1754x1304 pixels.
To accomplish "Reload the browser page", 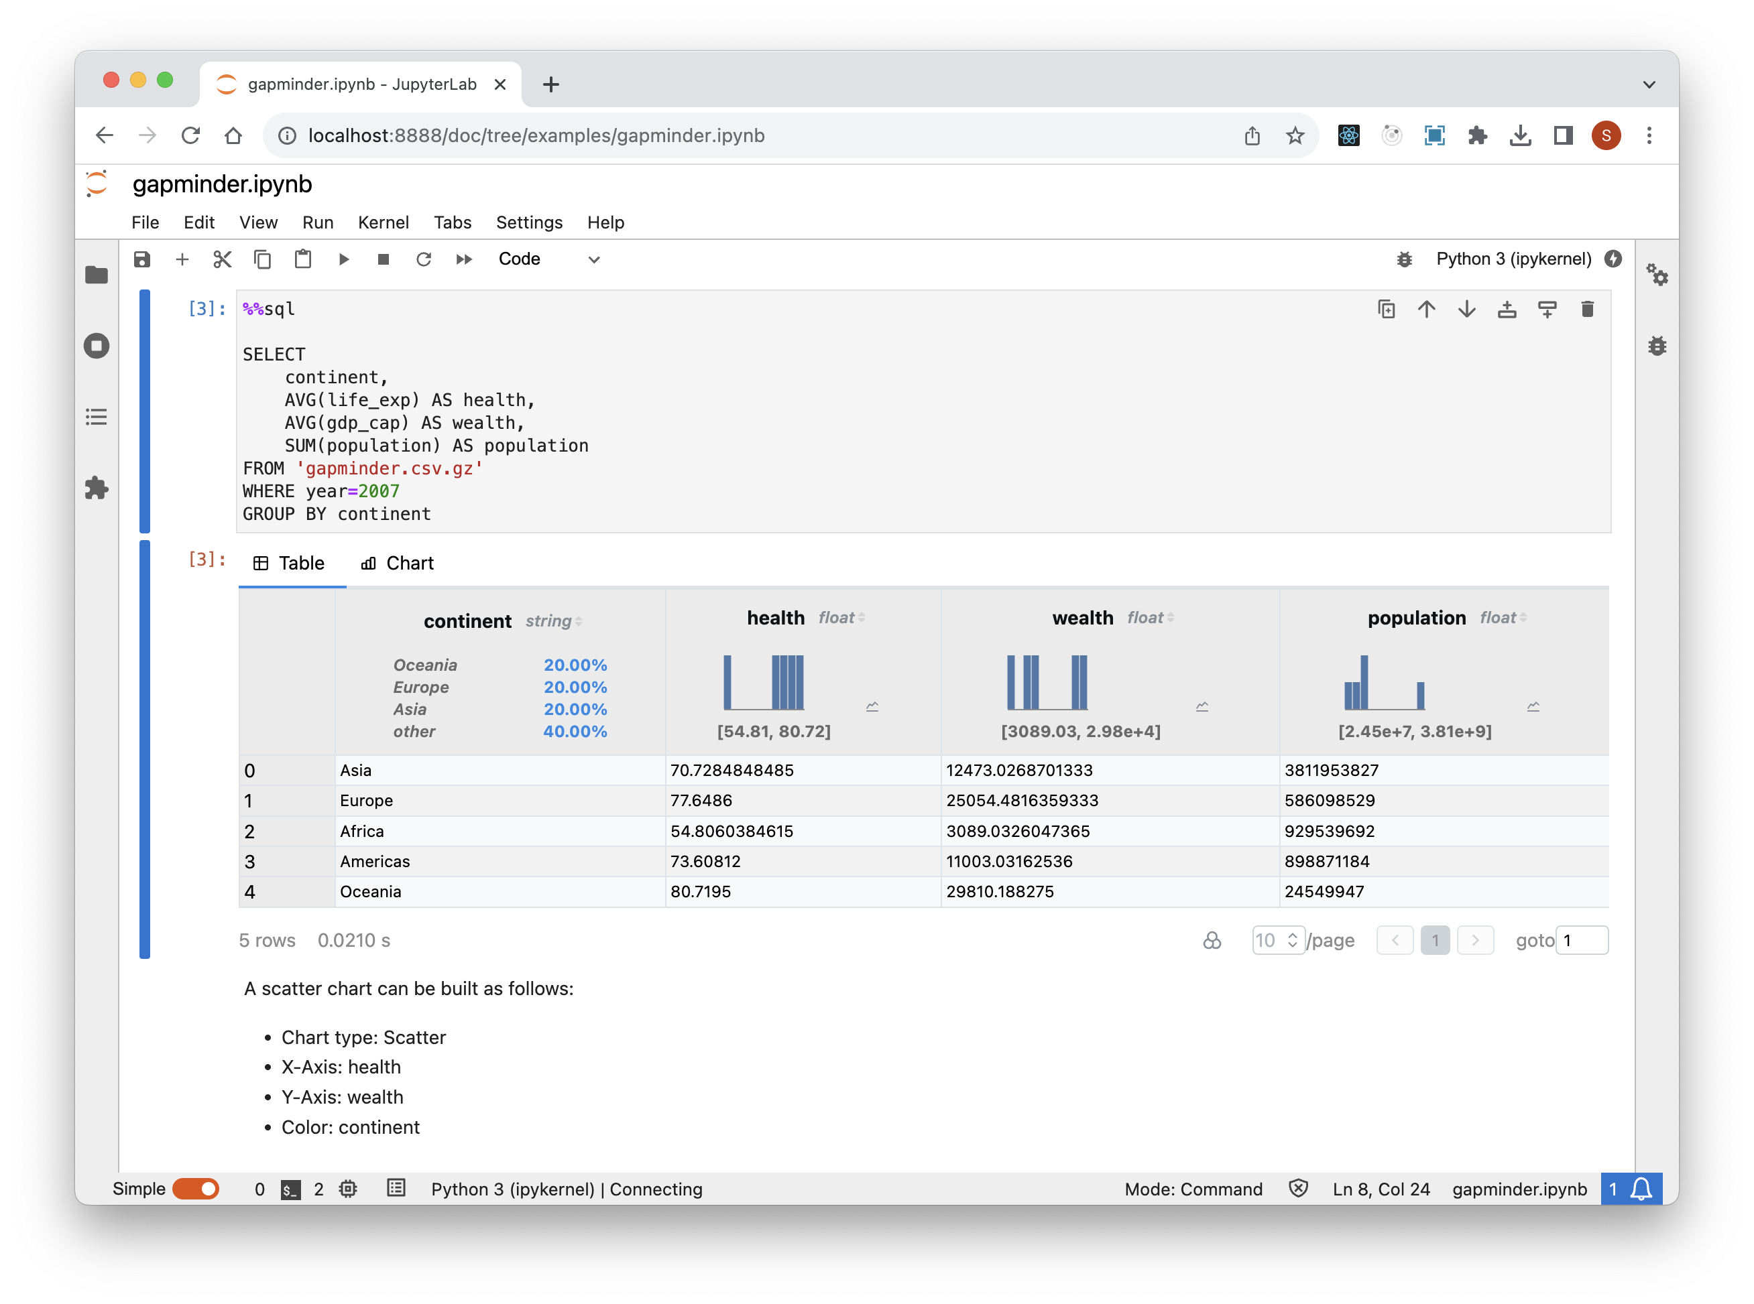I will [190, 136].
